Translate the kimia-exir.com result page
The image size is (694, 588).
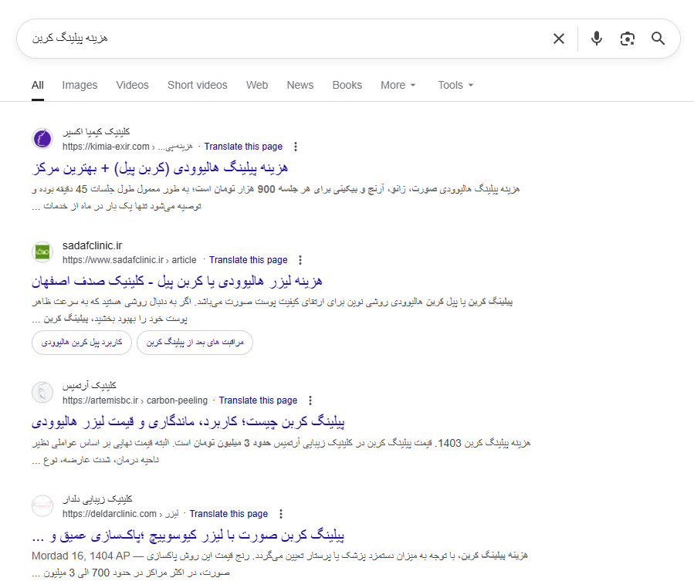pyautogui.click(x=243, y=147)
